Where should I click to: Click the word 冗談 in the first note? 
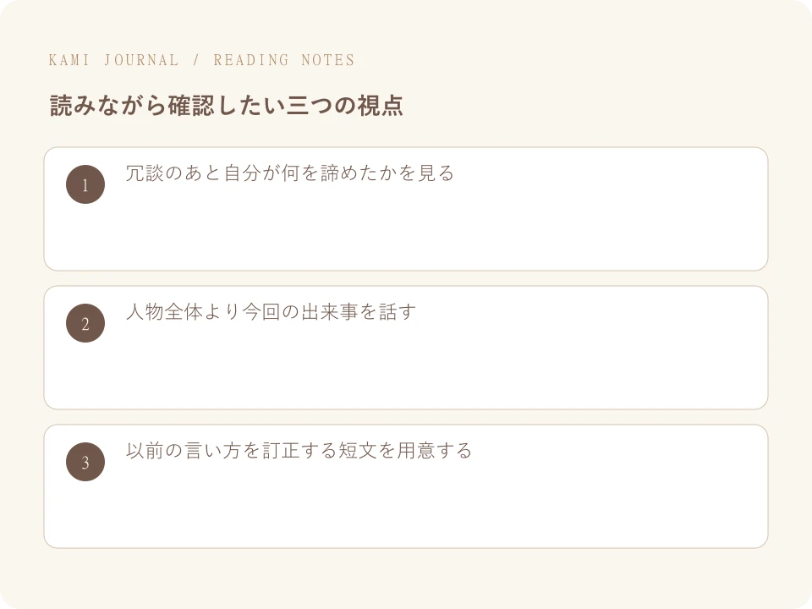pyautogui.click(x=145, y=173)
